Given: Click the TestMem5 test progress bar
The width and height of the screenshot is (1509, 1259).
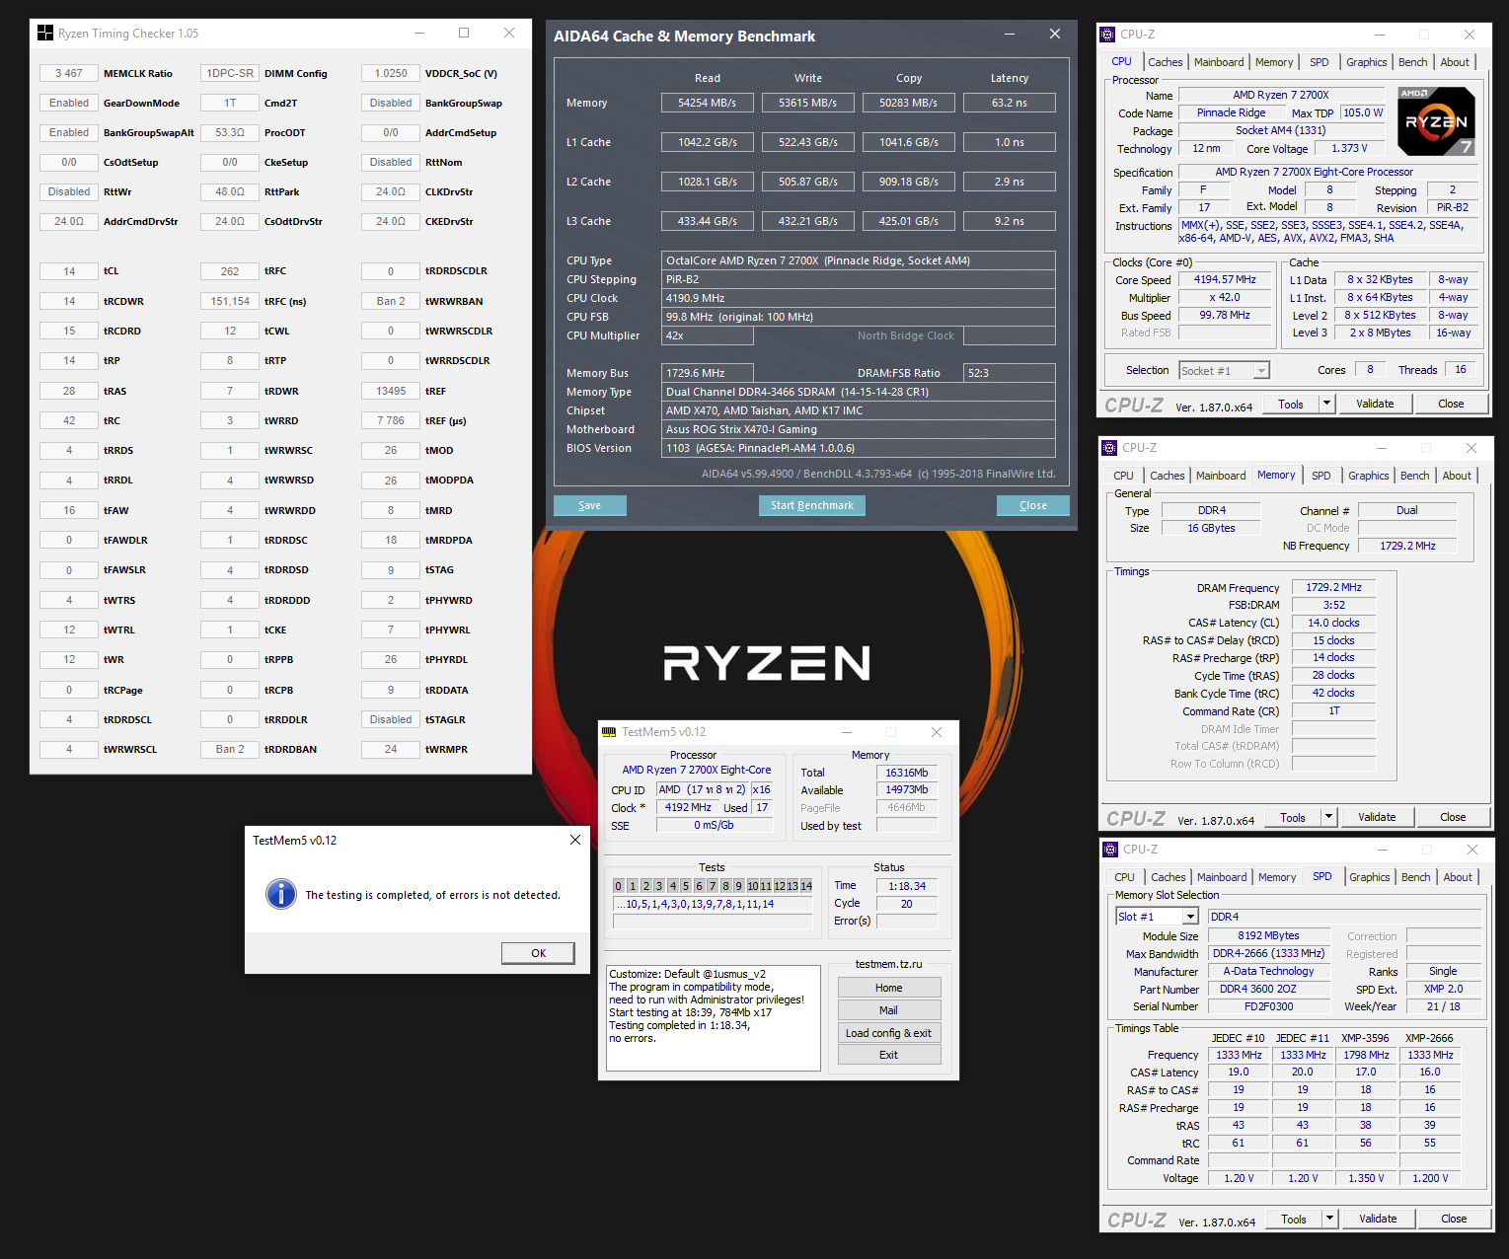Looking at the screenshot, I should point(712,921).
